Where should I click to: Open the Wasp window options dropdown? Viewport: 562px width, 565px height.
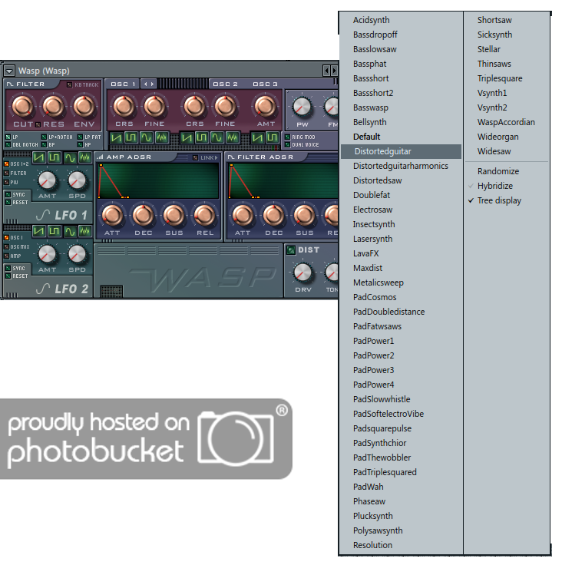pyautogui.click(x=9, y=71)
